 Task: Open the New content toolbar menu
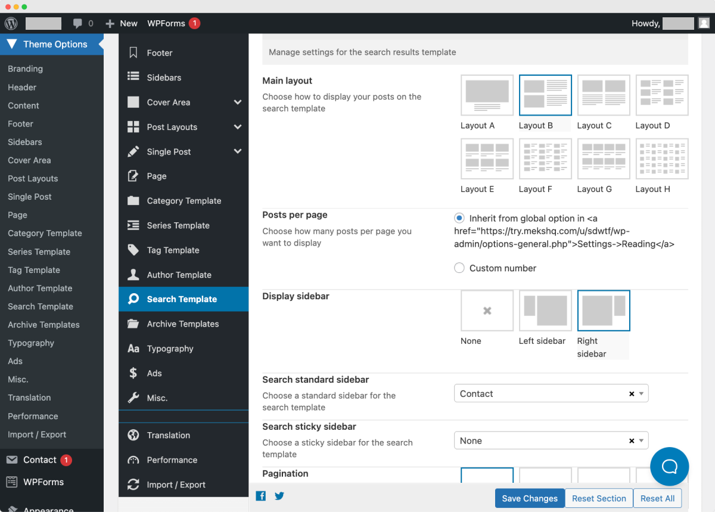pyautogui.click(x=122, y=23)
